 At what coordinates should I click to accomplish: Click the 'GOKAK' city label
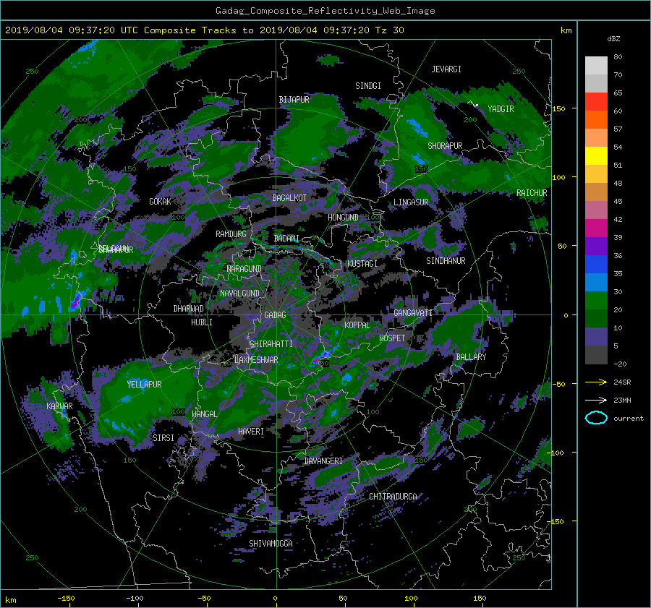tap(160, 202)
